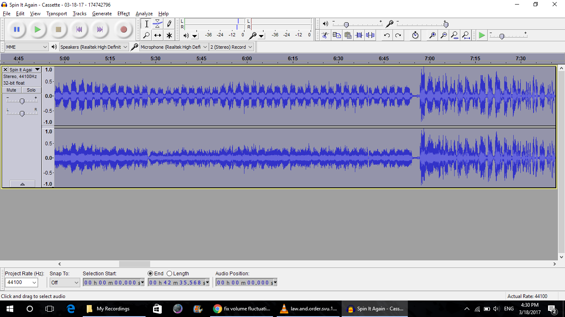Image resolution: width=565 pixels, height=317 pixels.
Task: Open the Transport menu
Action: (57, 14)
